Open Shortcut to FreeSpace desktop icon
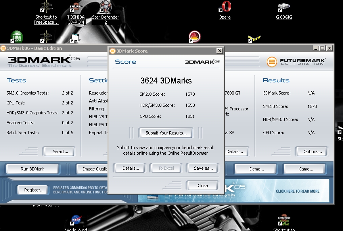The width and height of the screenshot is (343, 231). 46,7
